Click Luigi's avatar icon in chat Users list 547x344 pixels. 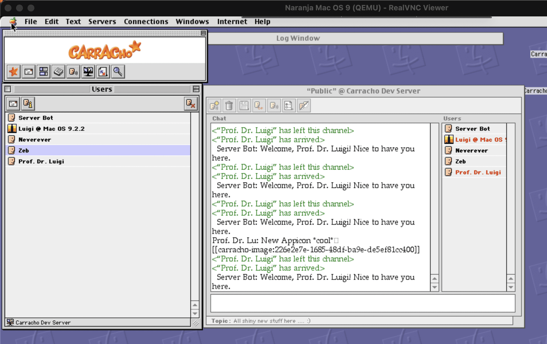click(x=449, y=139)
